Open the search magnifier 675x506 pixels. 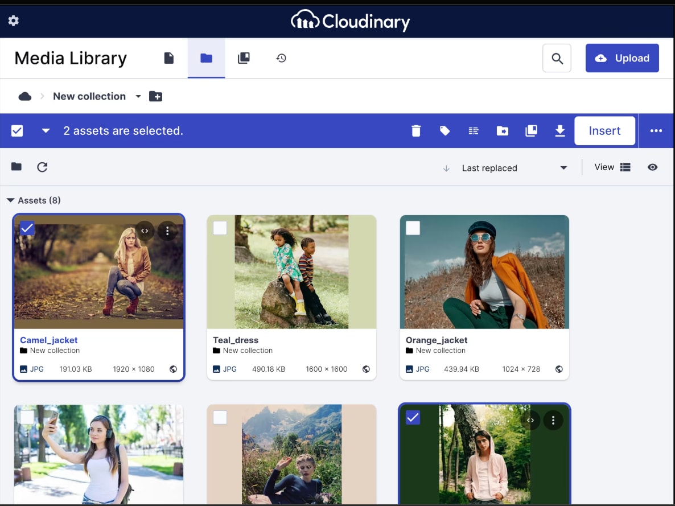[557, 58]
